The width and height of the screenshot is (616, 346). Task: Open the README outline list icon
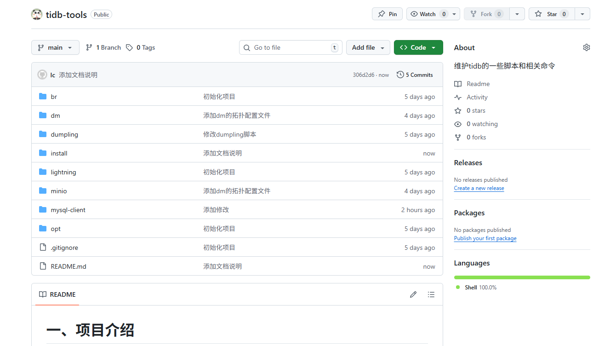431,294
